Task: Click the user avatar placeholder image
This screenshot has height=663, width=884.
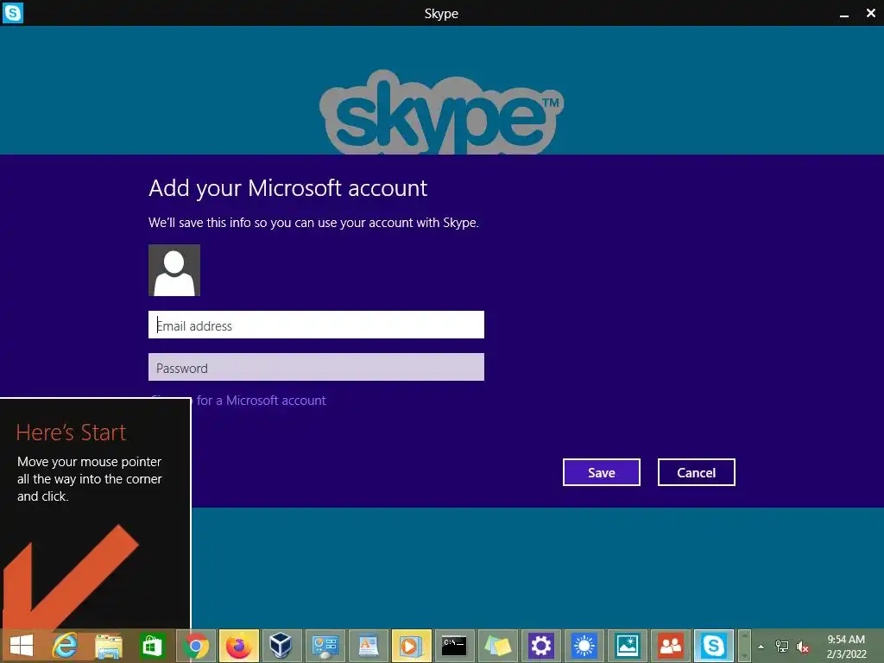Action: pyautogui.click(x=174, y=270)
